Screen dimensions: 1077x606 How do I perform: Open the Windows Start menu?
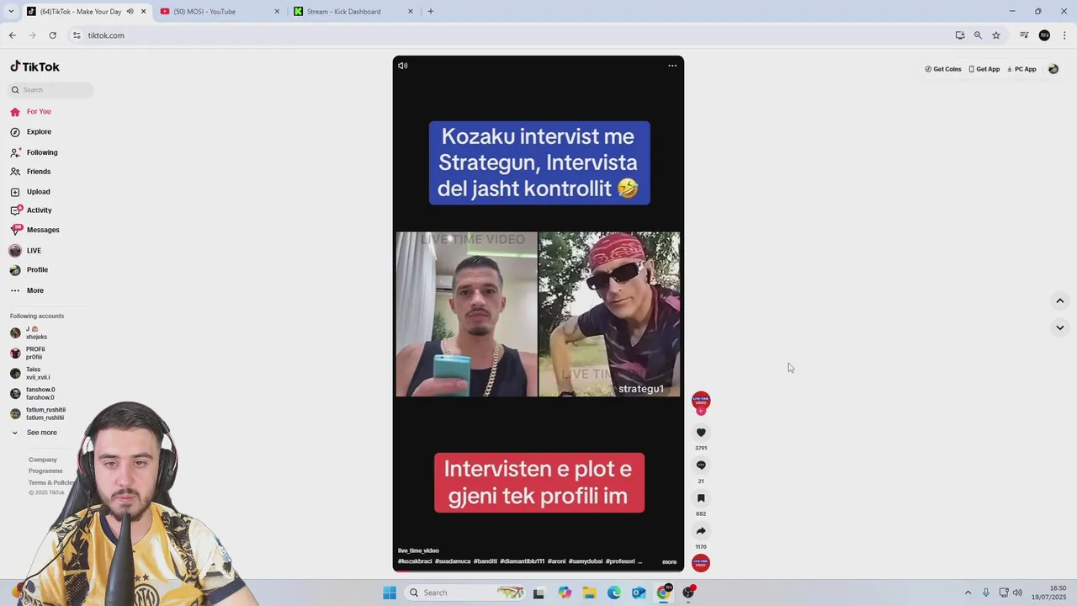click(x=390, y=593)
